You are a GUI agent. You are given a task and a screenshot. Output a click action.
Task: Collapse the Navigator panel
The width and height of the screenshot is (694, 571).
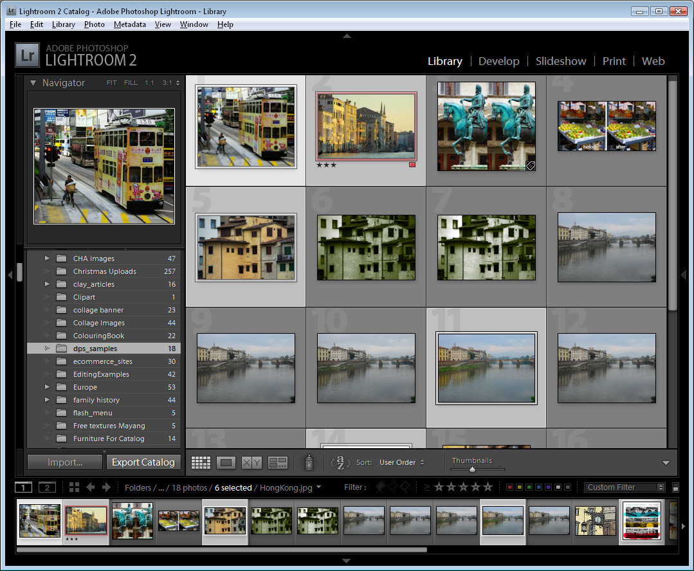(x=33, y=83)
